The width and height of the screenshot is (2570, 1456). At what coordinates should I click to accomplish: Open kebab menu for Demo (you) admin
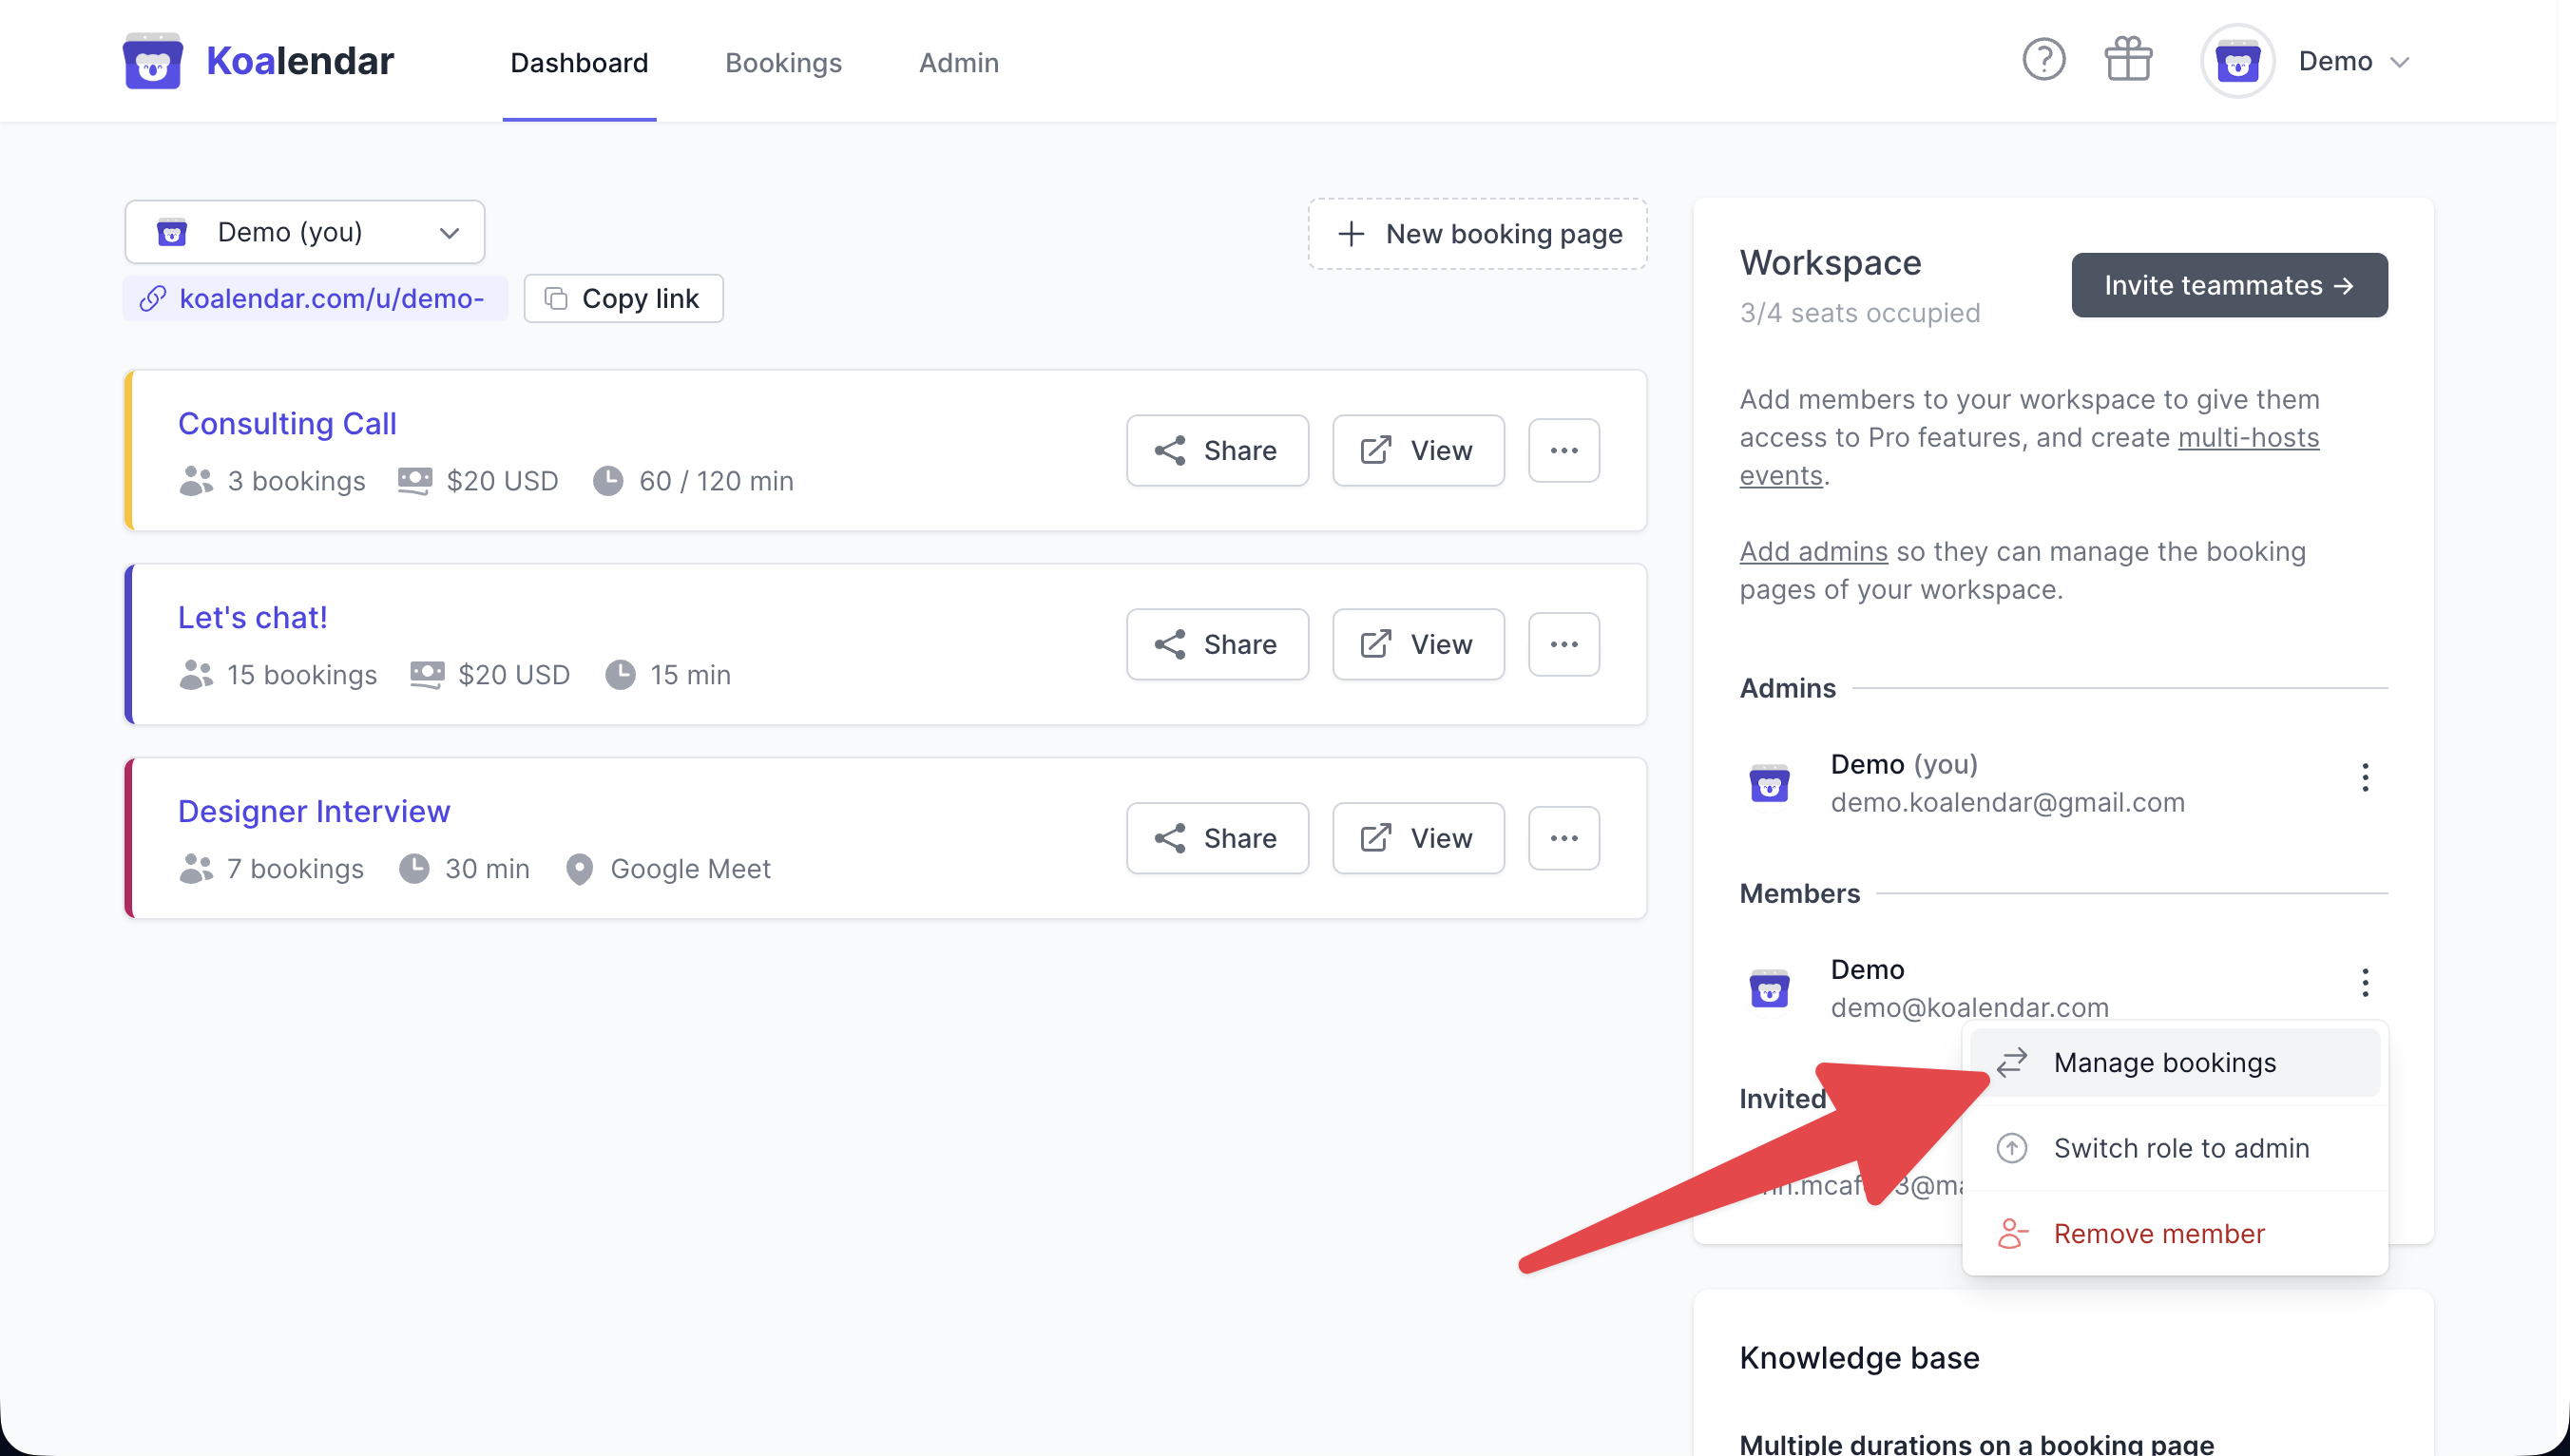[x=2364, y=778]
